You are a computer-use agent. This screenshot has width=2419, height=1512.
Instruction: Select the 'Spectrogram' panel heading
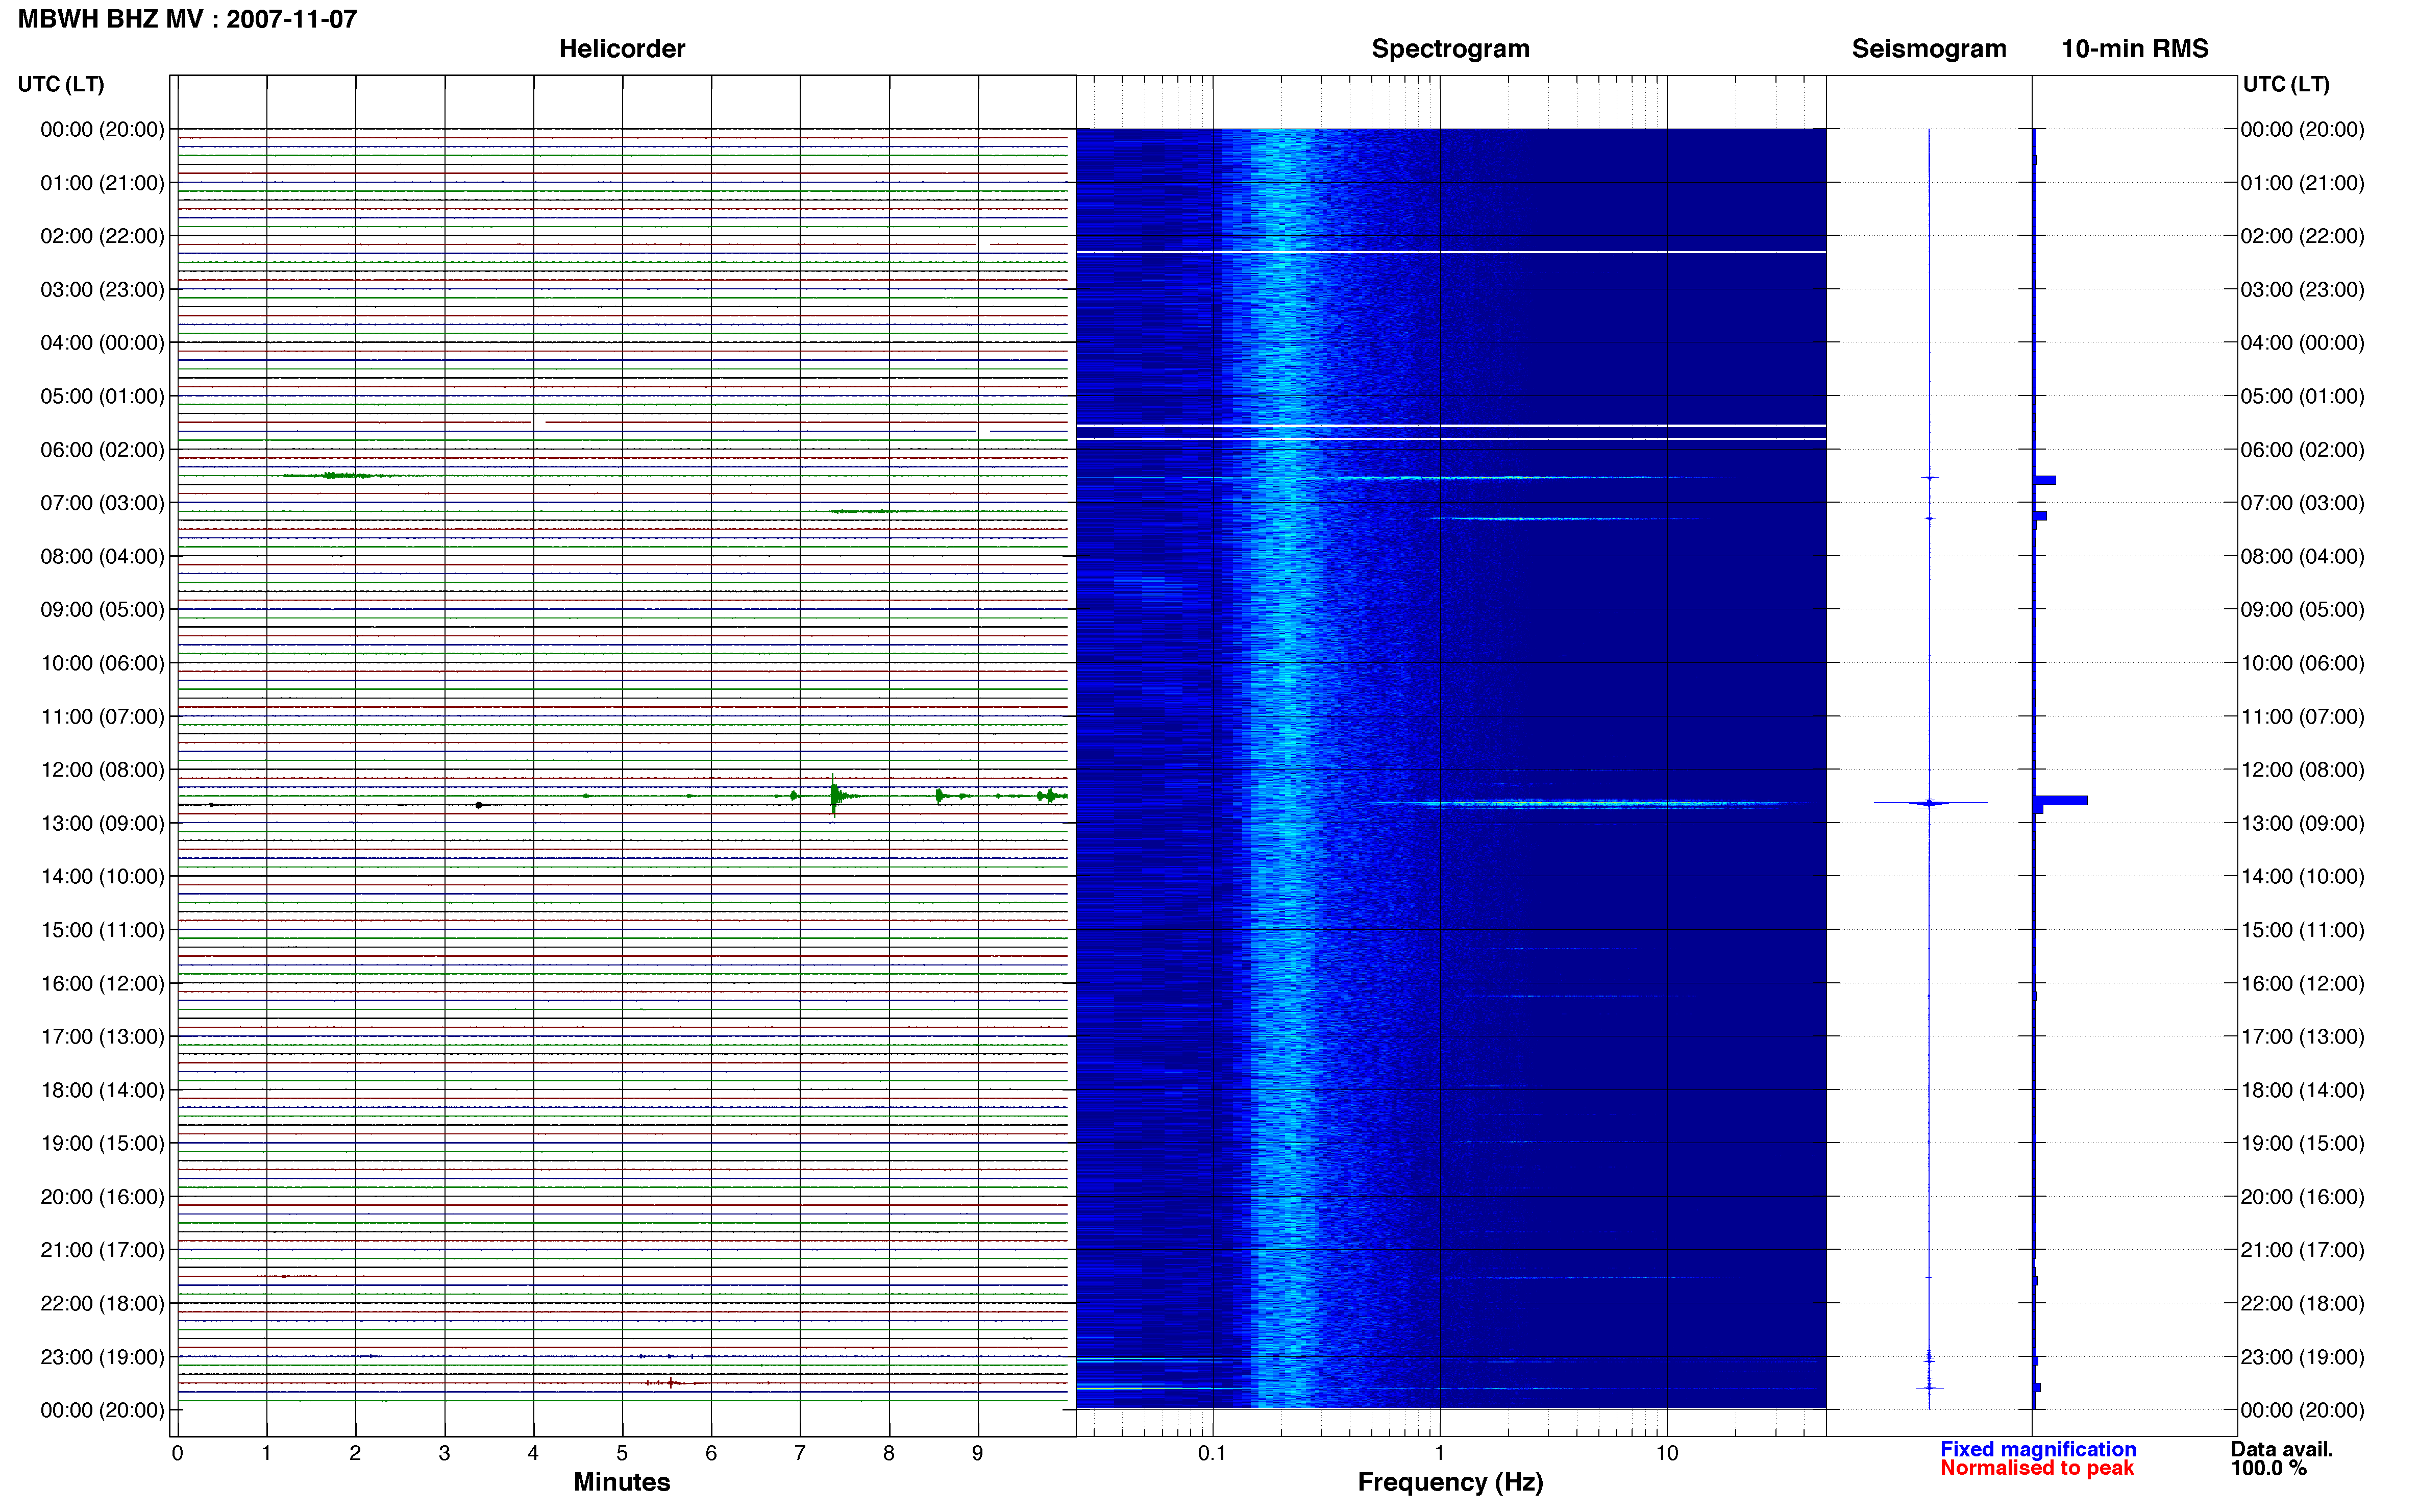click(1450, 49)
